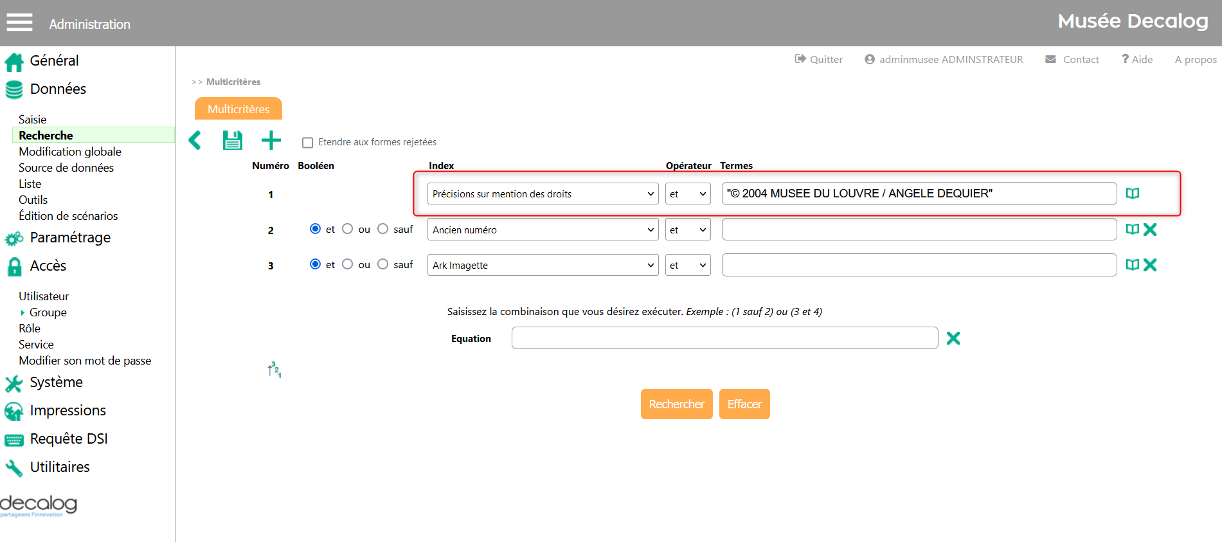Click the green back arrow icon
This screenshot has height=542, width=1222.
(195, 140)
